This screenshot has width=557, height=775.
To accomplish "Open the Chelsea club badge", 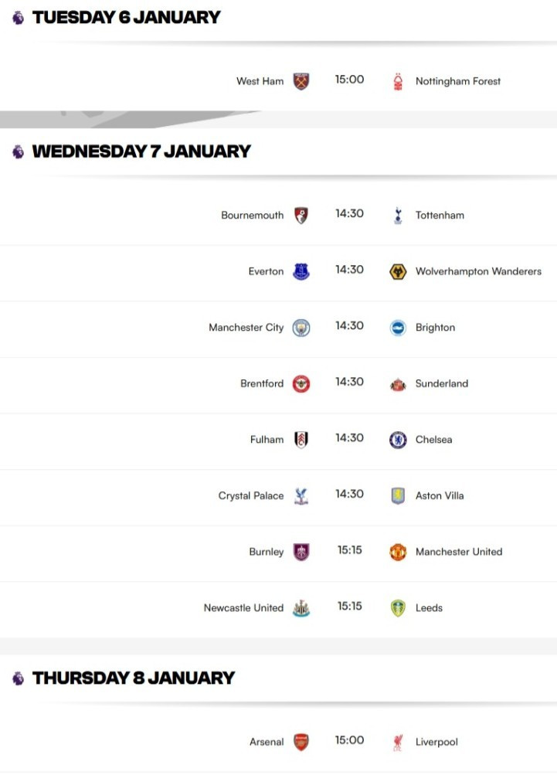I will click(x=396, y=439).
